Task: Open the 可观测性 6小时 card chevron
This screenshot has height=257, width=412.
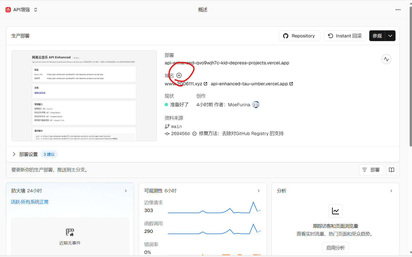Action: (x=259, y=191)
